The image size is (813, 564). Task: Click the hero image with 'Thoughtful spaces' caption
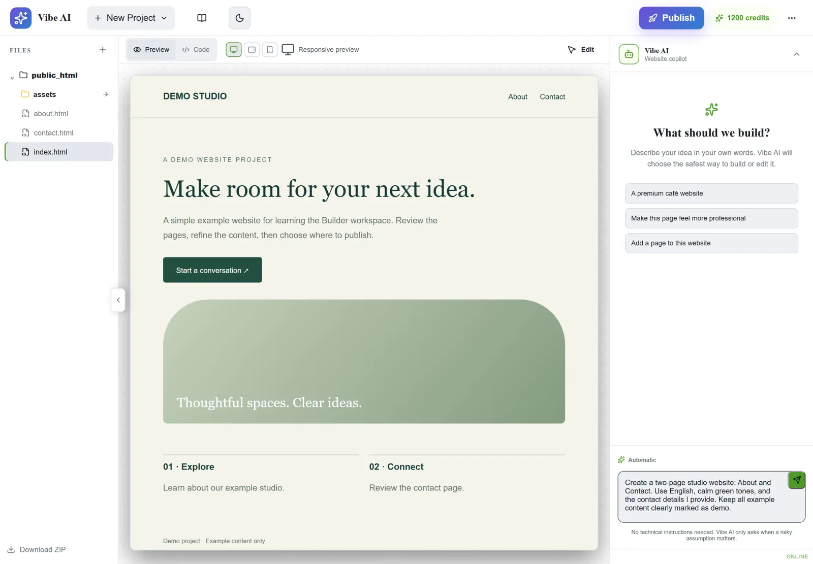point(364,361)
